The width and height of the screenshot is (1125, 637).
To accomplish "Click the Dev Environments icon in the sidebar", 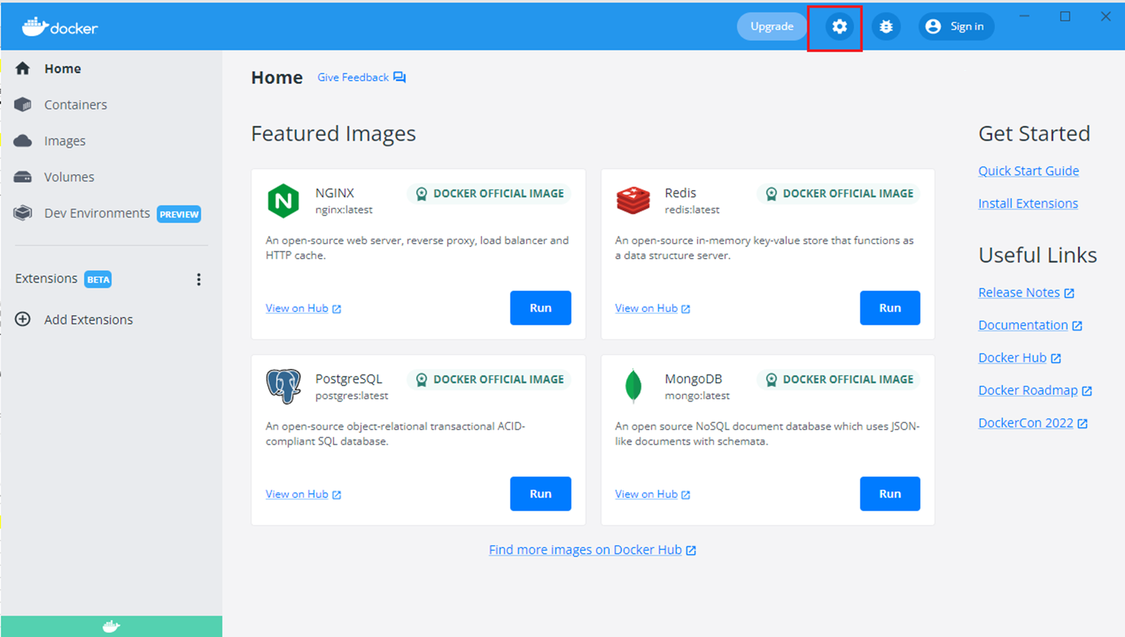I will point(23,213).
